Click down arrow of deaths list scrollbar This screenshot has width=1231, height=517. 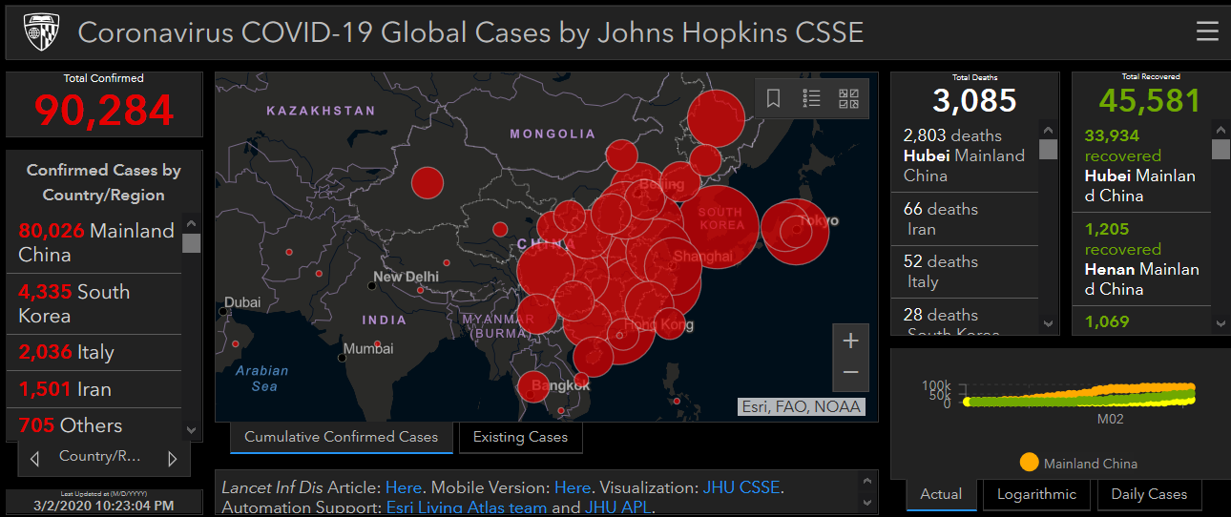point(1048,324)
